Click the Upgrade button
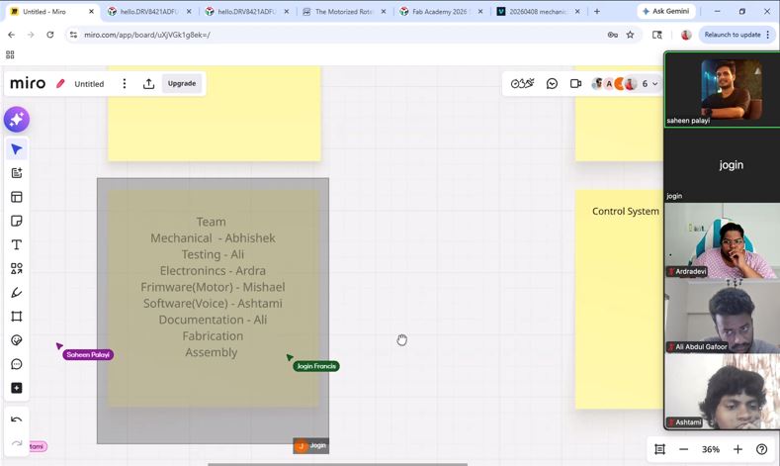 tap(182, 84)
